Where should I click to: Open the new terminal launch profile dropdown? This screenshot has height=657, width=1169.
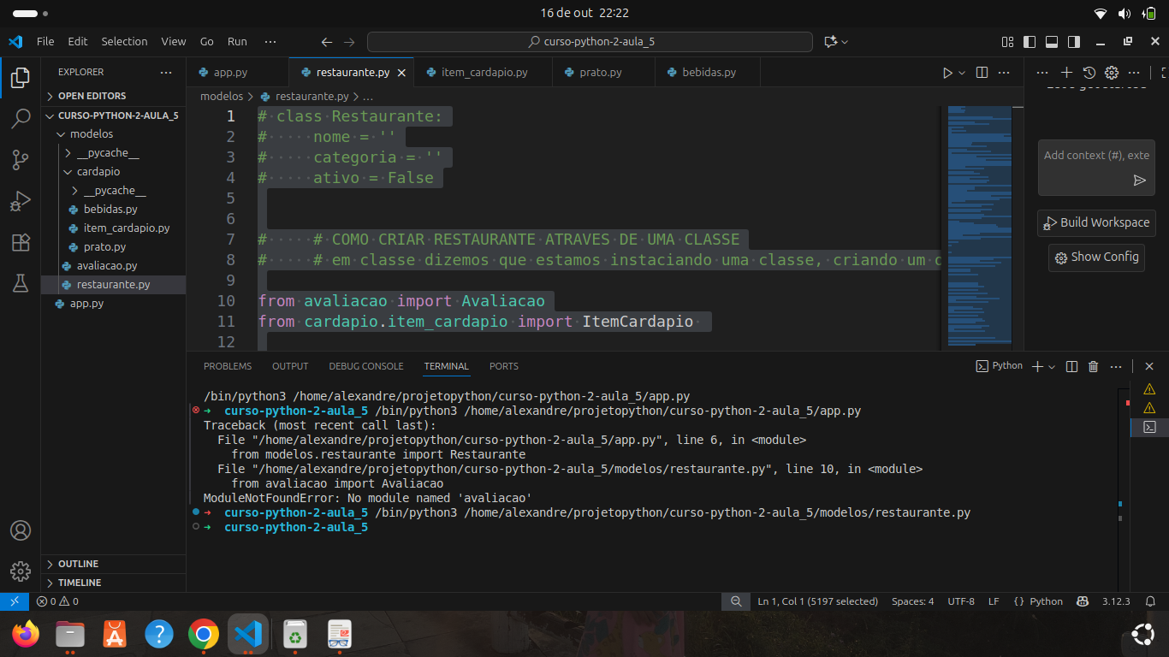[1052, 366]
